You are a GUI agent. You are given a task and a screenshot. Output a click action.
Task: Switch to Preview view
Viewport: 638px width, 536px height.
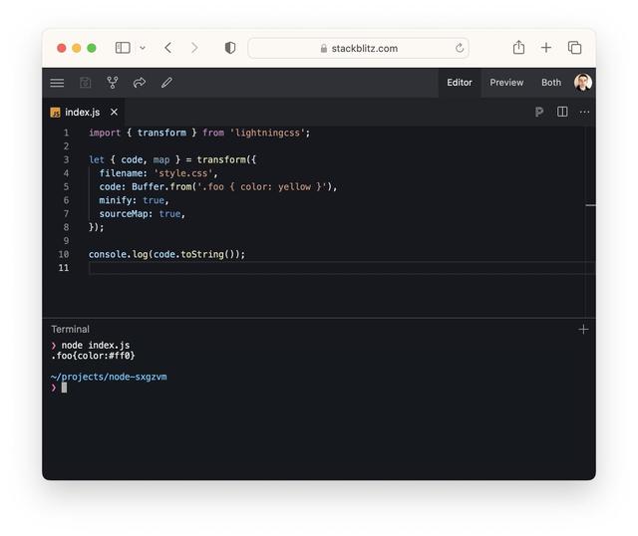pyautogui.click(x=506, y=83)
